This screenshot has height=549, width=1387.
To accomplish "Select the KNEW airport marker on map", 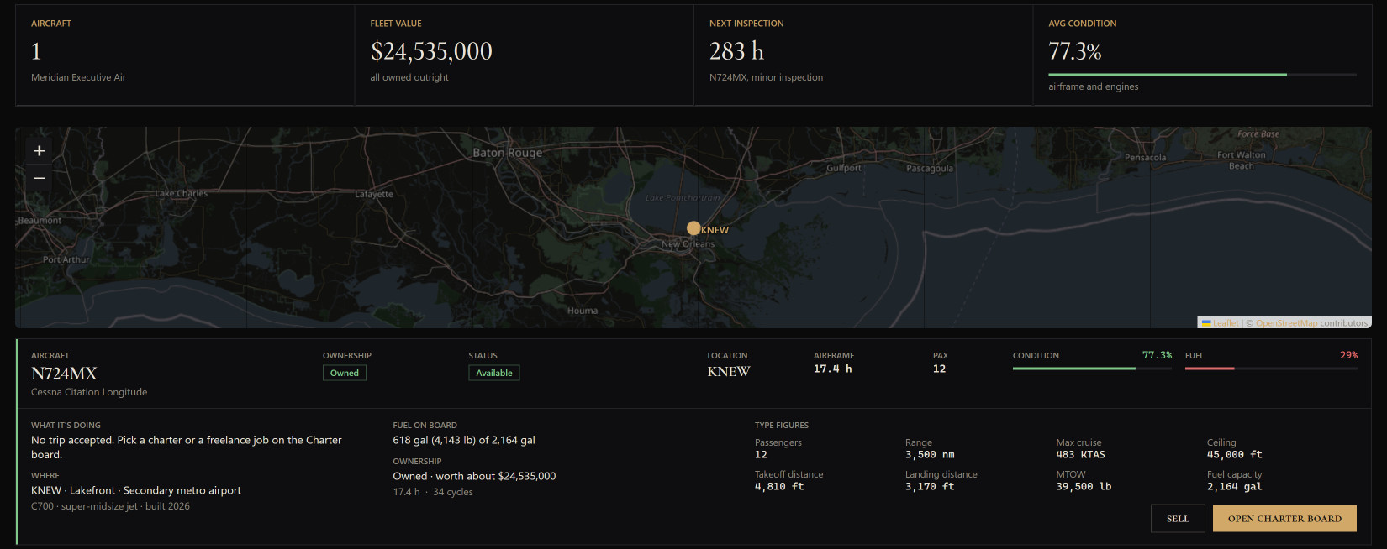I will (693, 228).
